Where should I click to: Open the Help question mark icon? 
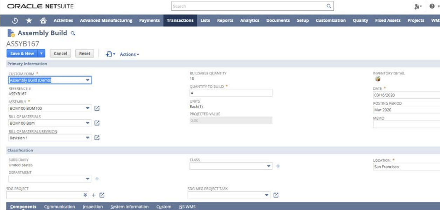coord(432,6)
